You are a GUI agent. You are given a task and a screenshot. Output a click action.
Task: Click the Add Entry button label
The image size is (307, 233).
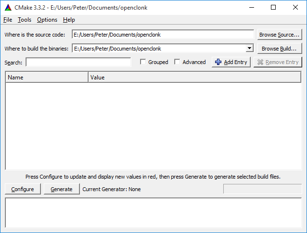coord(235,62)
